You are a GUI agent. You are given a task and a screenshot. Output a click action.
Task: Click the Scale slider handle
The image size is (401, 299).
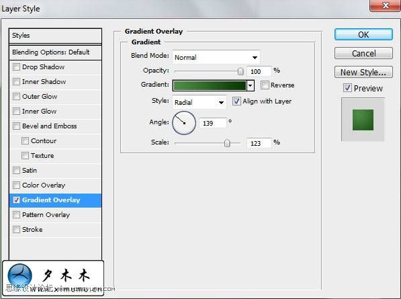tap(227, 143)
